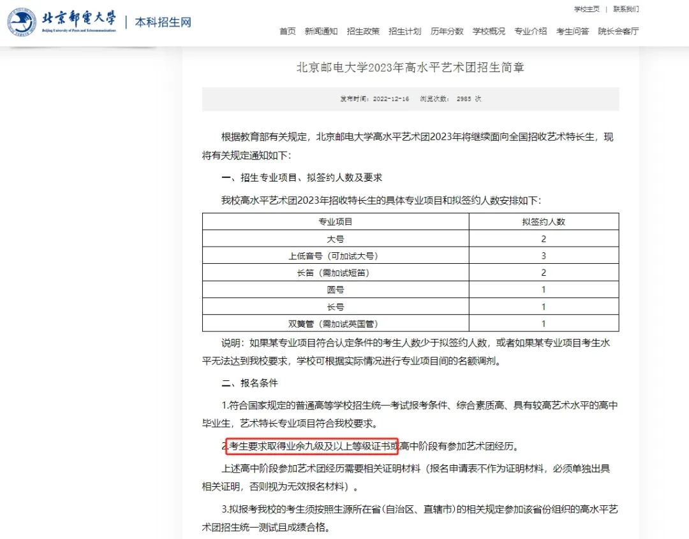Click the paragraph starting 说明：如果某专业项目

(406, 352)
